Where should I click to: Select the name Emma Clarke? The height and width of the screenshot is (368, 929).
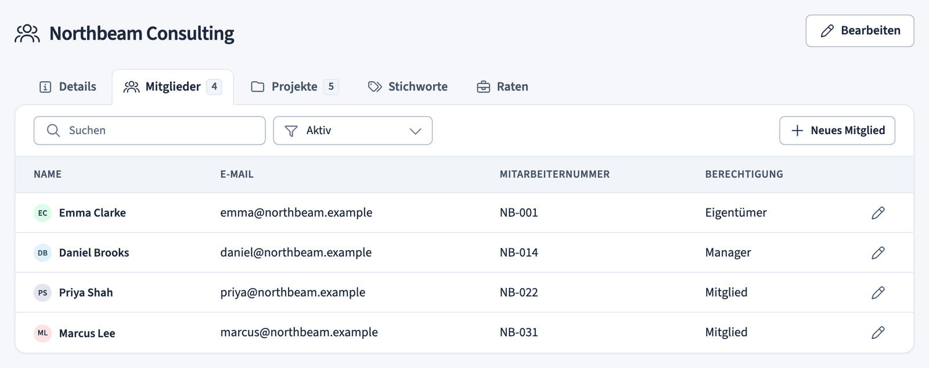[92, 213]
